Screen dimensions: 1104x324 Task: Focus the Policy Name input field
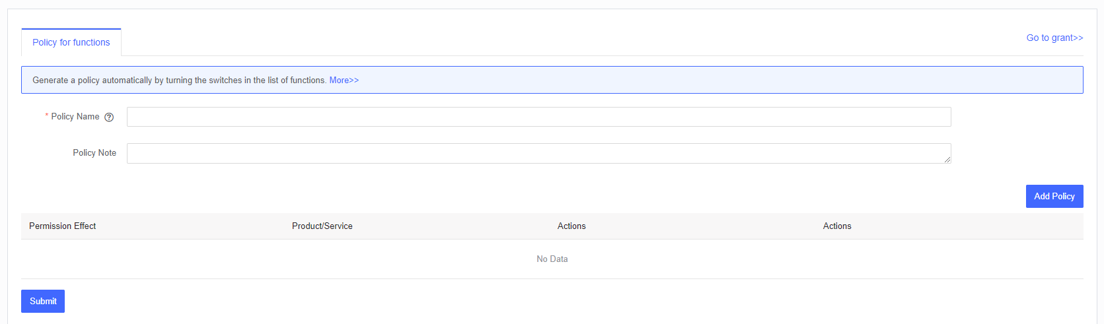(x=538, y=117)
